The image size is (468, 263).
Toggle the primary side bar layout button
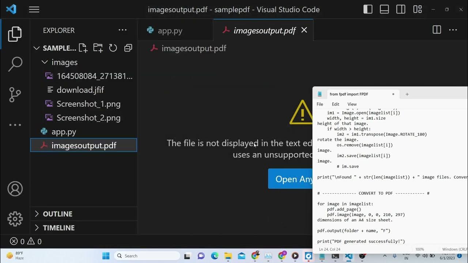pyautogui.click(x=368, y=9)
